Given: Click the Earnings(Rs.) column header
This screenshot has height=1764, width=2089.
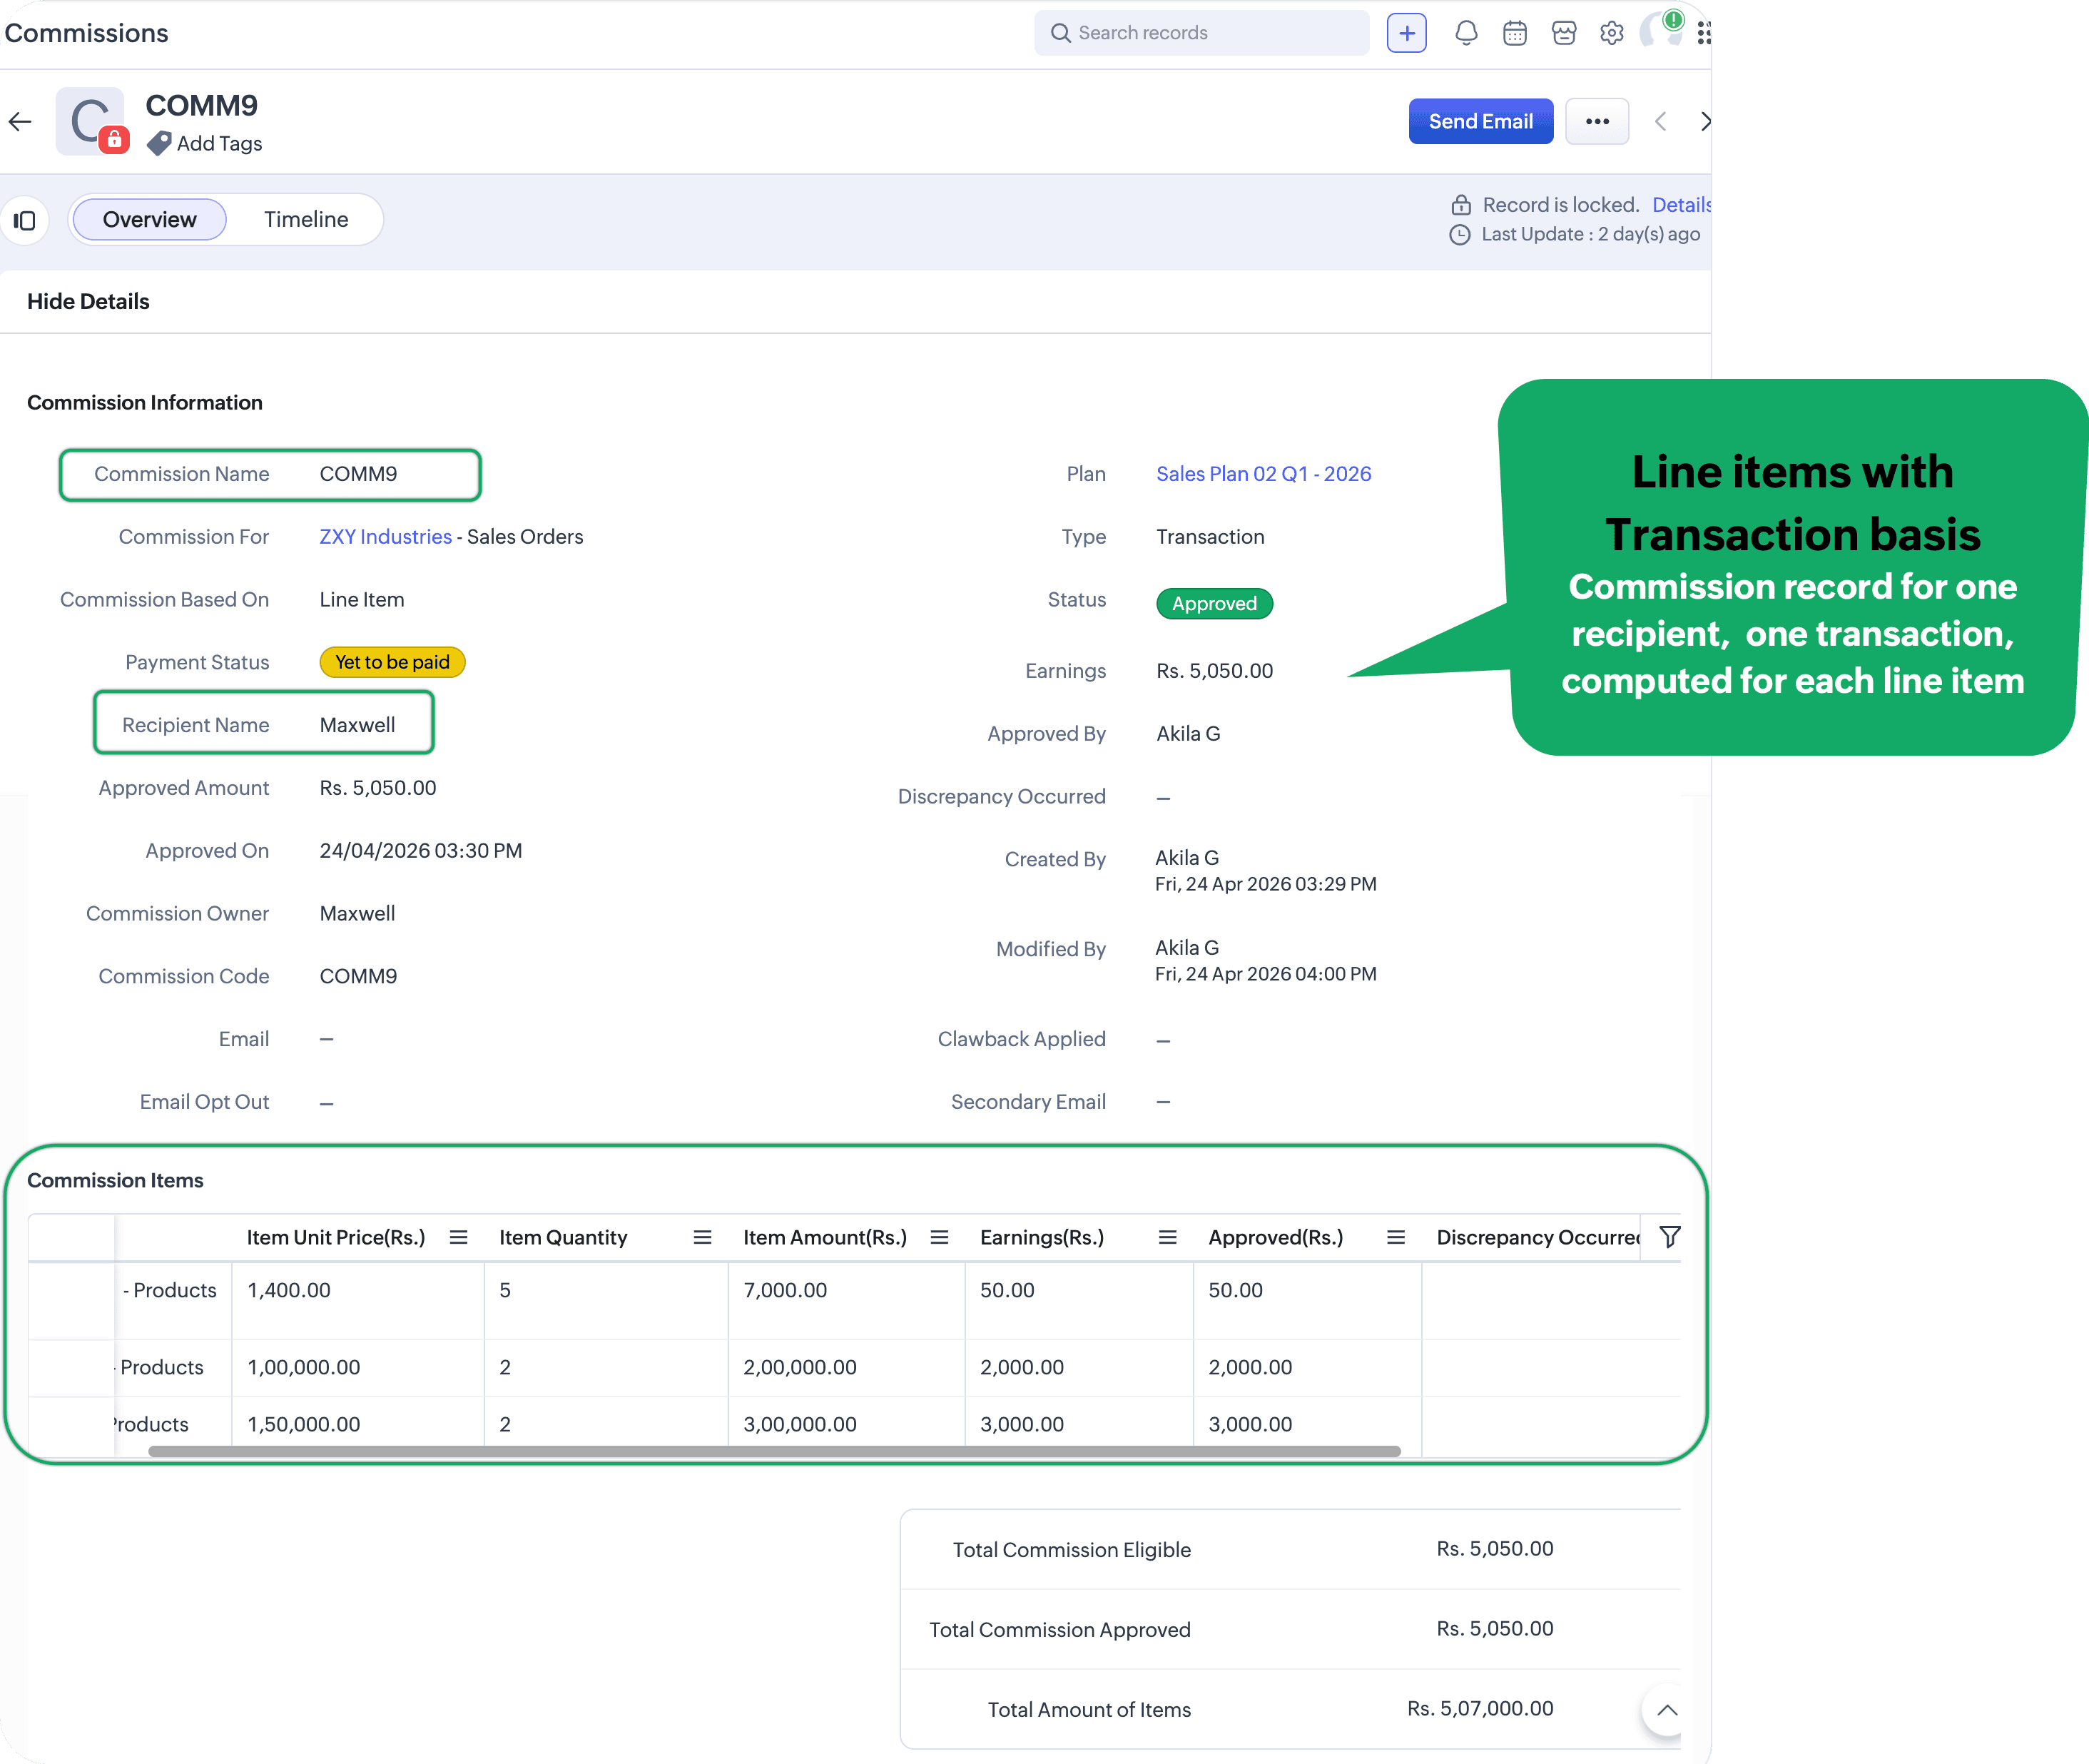Looking at the screenshot, I should (1042, 1238).
